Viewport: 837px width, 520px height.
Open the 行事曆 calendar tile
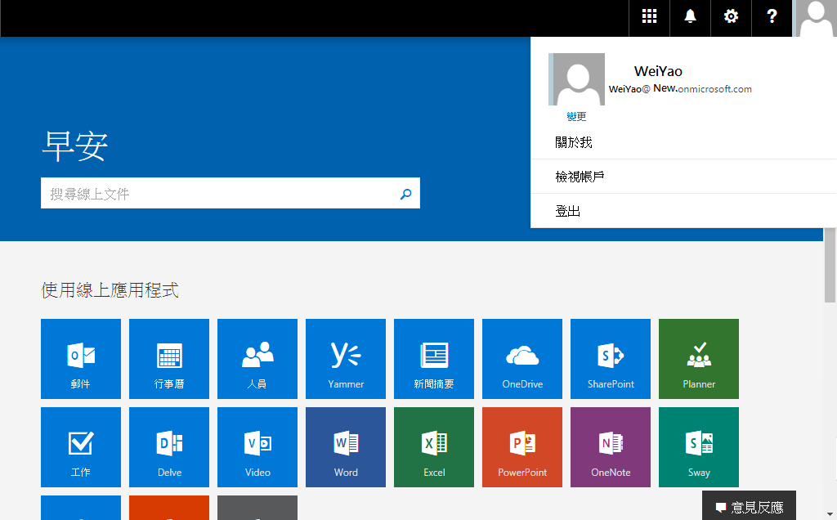click(x=169, y=359)
